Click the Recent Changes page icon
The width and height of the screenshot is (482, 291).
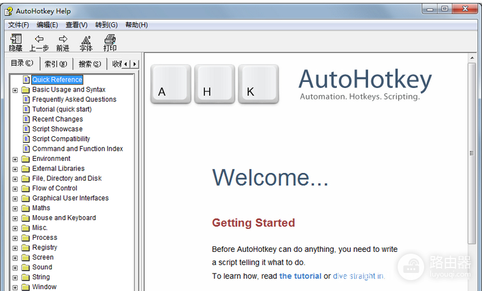(x=27, y=119)
